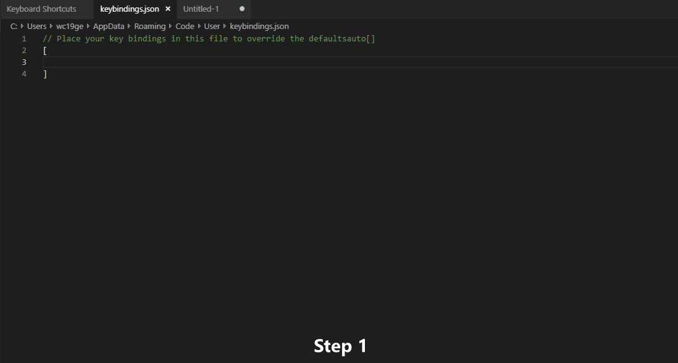Click the opening bracket on line 2

tap(45, 51)
